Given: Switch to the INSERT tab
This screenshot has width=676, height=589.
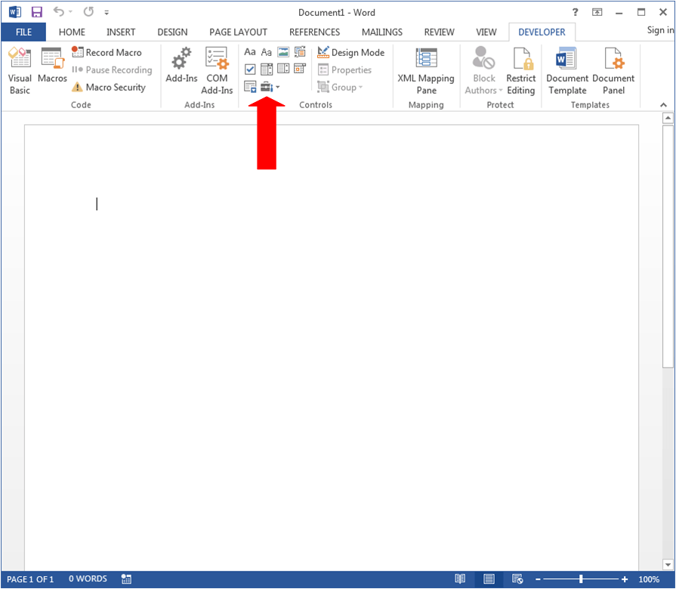Looking at the screenshot, I should point(121,32).
